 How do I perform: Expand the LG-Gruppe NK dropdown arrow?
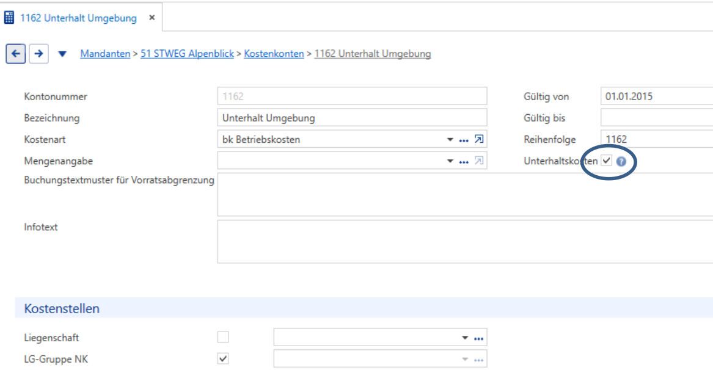pos(465,359)
